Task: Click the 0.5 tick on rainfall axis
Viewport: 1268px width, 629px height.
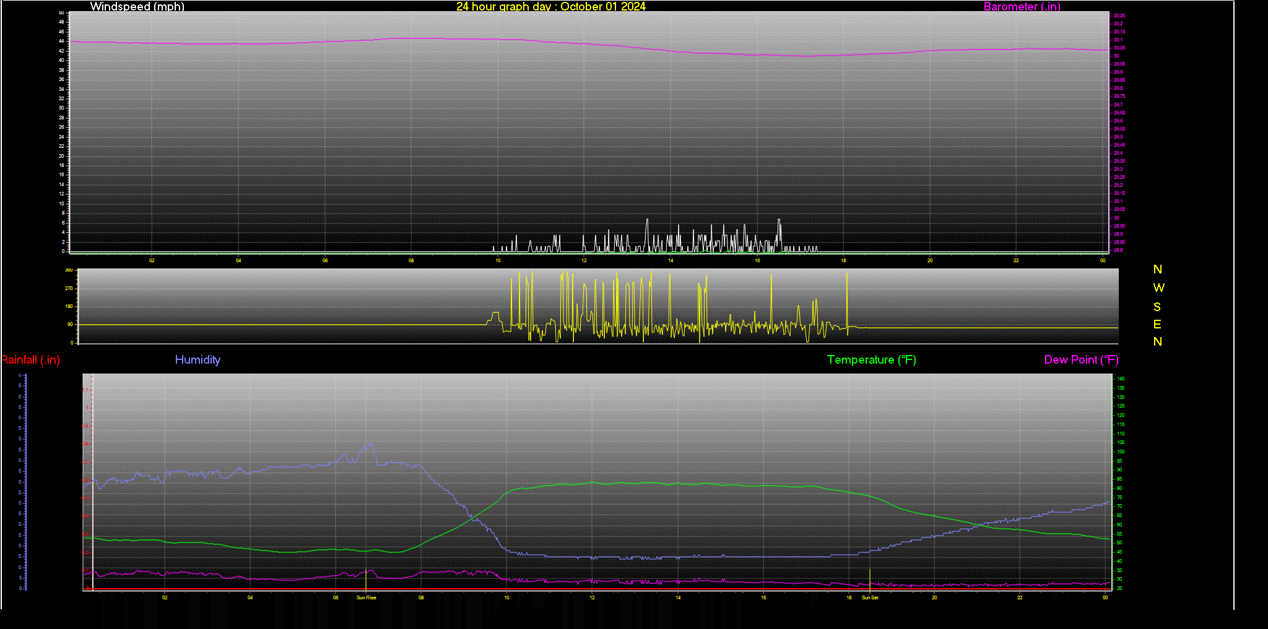Action: pyautogui.click(x=85, y=498)
